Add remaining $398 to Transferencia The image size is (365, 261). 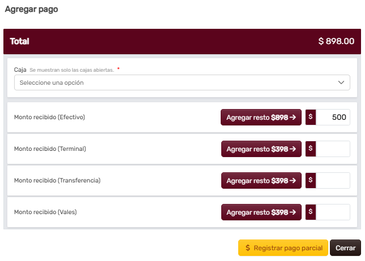click(261, 181)
